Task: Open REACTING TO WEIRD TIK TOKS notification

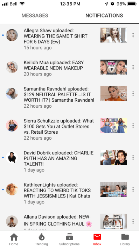Action: [57, 193]
